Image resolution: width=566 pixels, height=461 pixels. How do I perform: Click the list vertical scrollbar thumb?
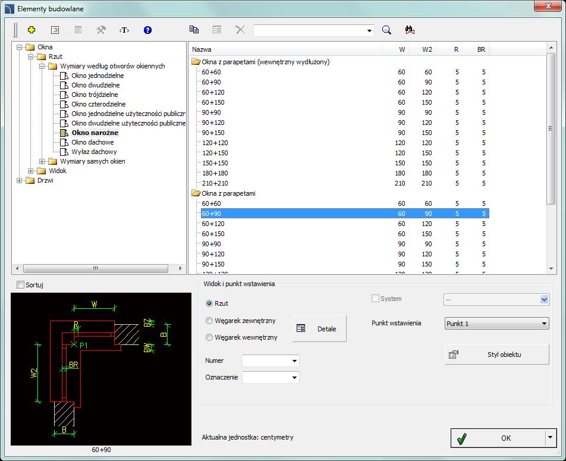point(551,129)
